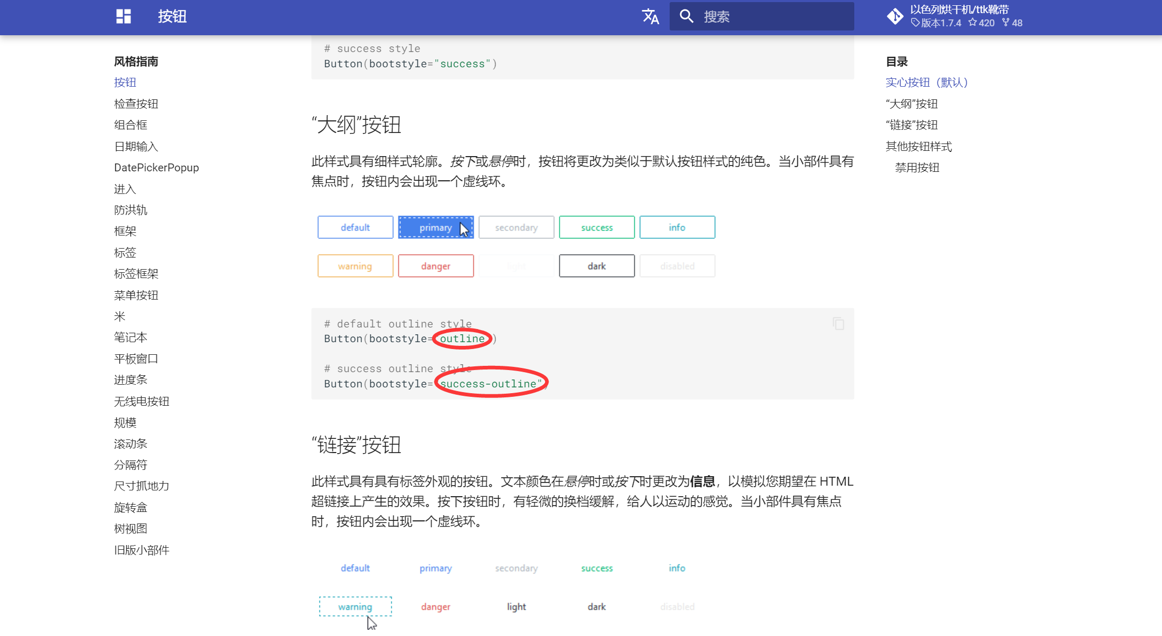Click the search magnifier icon
The width and height of the screenshot is (1162, 636).
pyautogui.click(x=686, y=16)
